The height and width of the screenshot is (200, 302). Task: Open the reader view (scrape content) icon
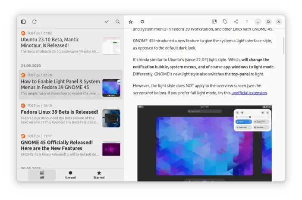214,22
